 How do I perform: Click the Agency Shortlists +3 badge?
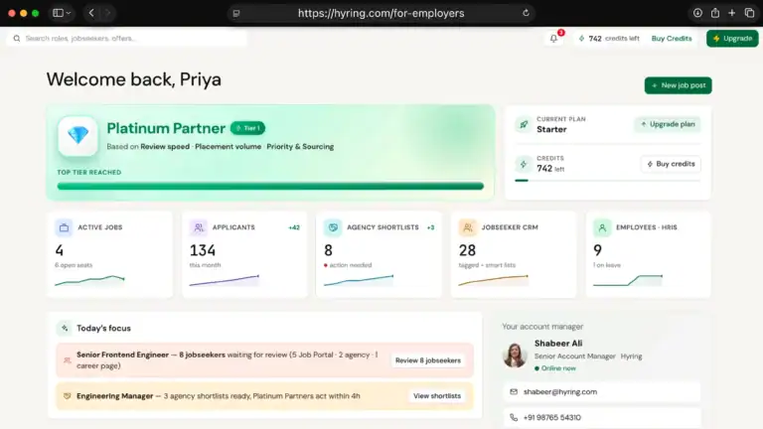pos(430,227)
